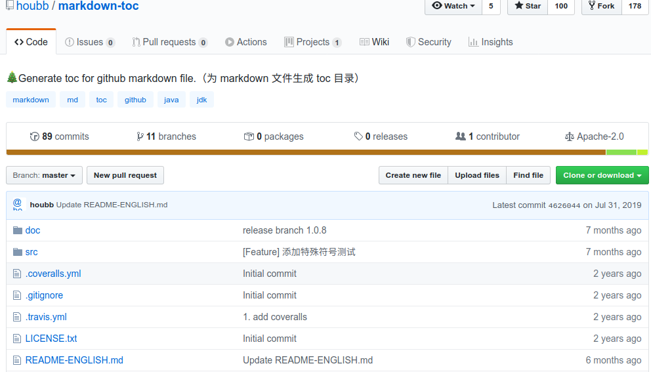Click the toc topic tag
The height and width of the screenshot is (372, 651).
[101, 100]
